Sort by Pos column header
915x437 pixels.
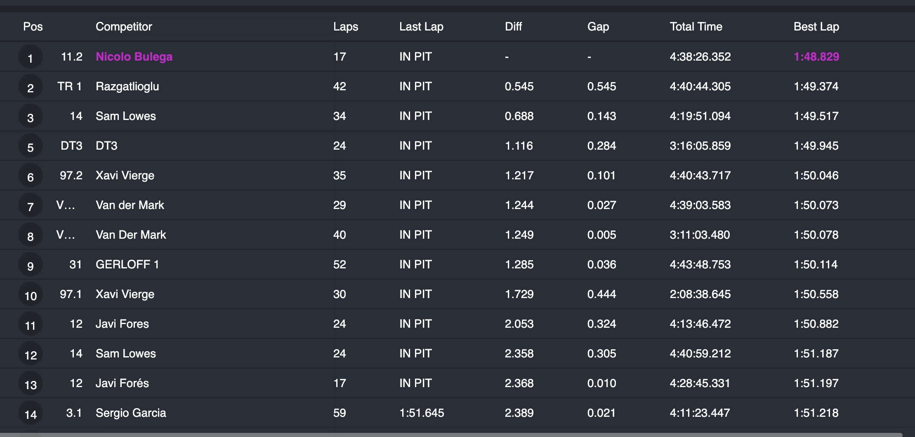click(x=33, y=27)
